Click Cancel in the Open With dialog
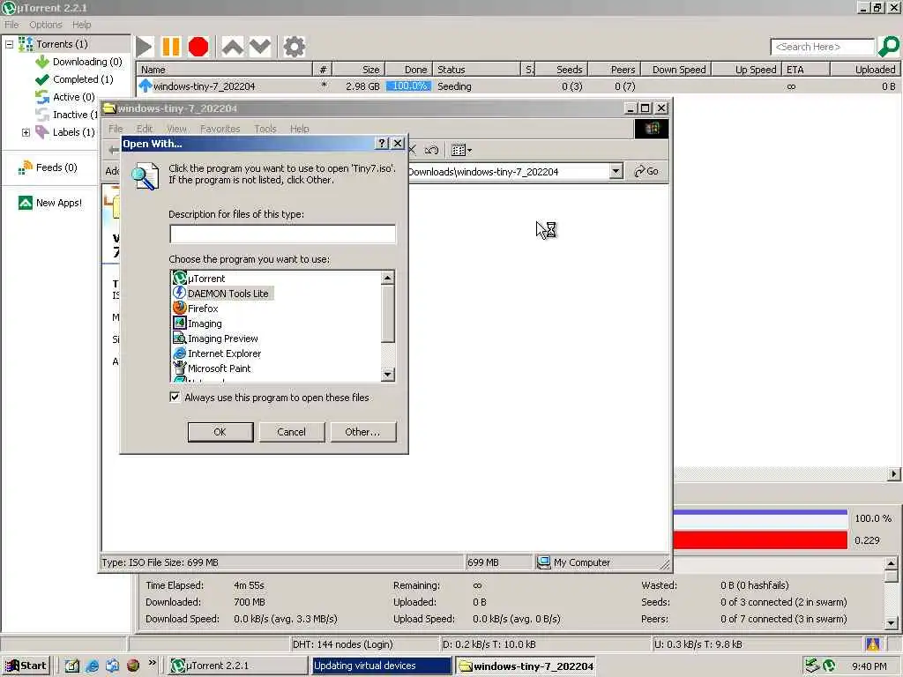Viewport: 903px width, 677px height. click(x=291, y=432)
